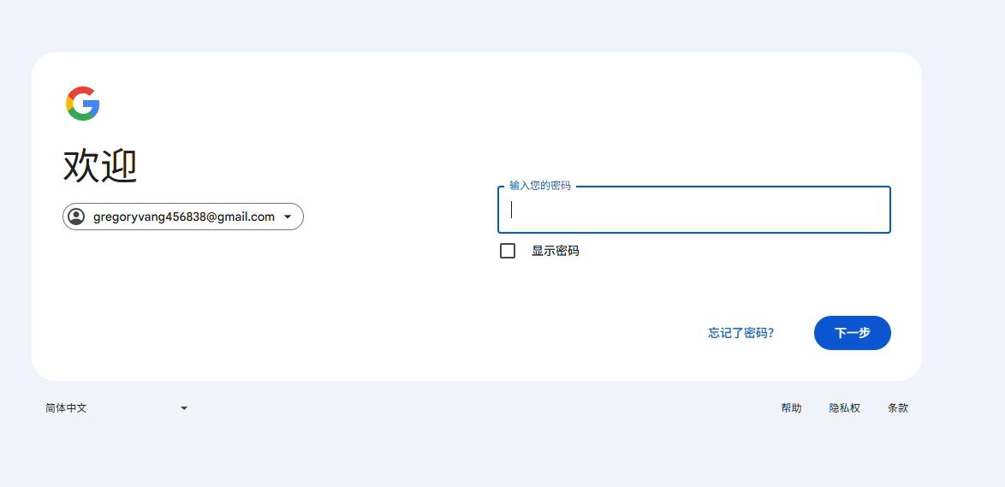Toggle password visibility via the 显示密码 label
This screenshot has height=487, width=1005.
pyautogui.click(x=555, y=251)
